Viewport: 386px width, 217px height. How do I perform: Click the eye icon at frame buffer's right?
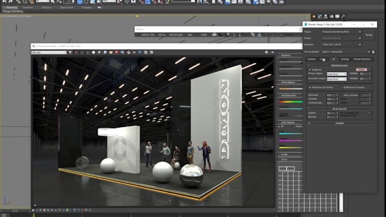coord(272,52)
